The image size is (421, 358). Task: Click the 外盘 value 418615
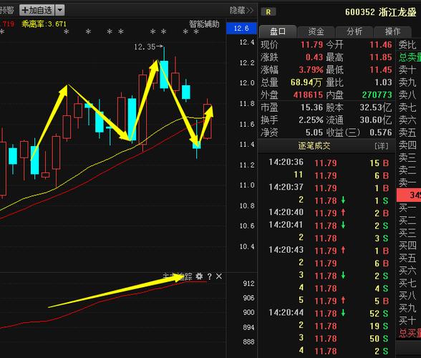(308, 95)
